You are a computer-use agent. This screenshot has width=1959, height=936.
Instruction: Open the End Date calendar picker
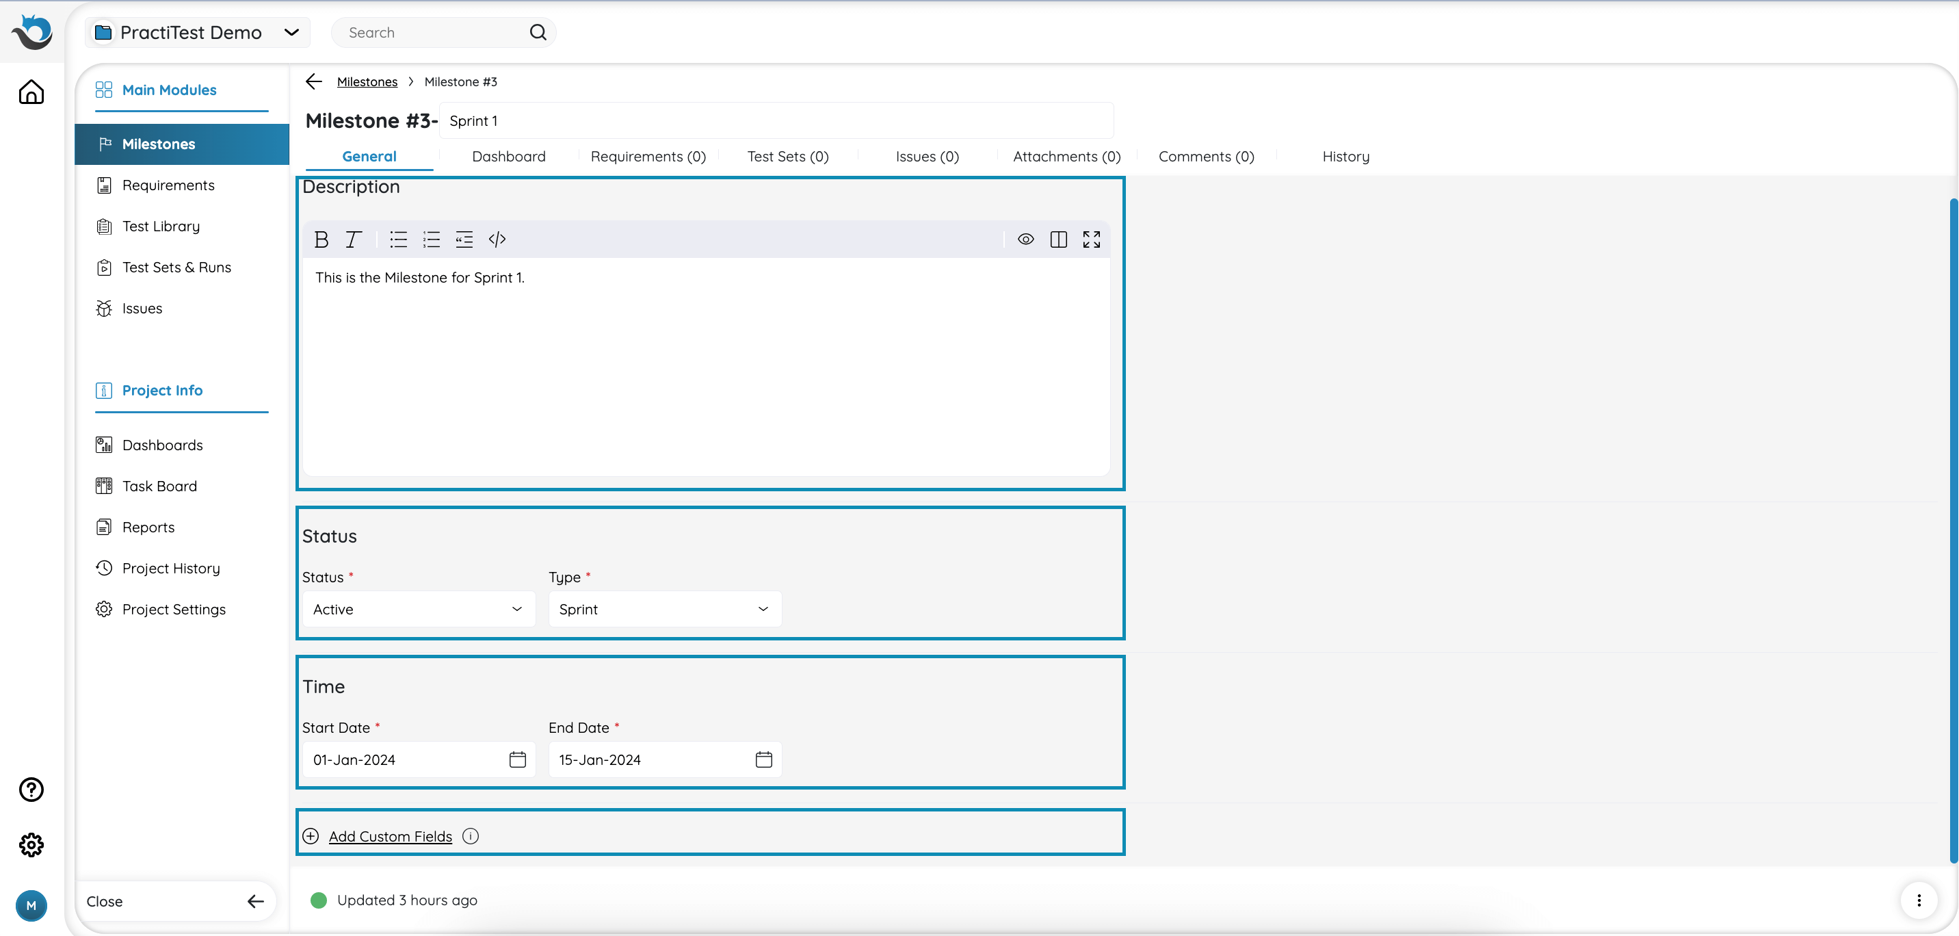coord(763,759)
